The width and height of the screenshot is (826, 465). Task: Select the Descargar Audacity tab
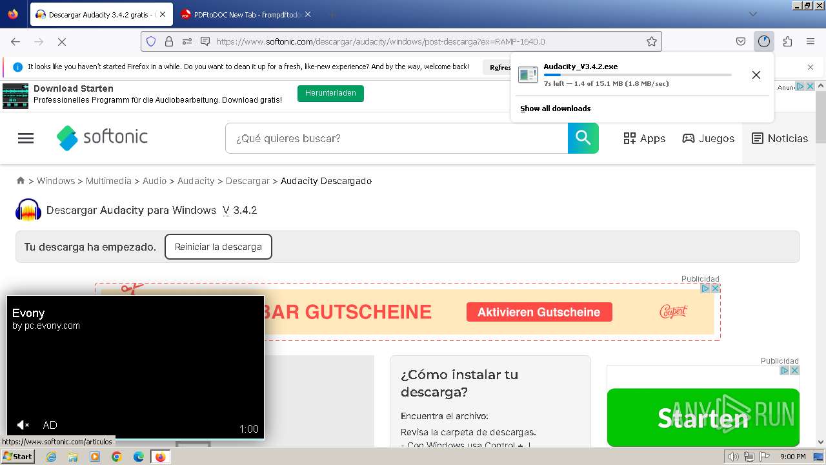tap(100, 14)
